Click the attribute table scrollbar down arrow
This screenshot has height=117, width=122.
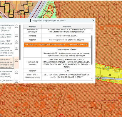point(92,79)
